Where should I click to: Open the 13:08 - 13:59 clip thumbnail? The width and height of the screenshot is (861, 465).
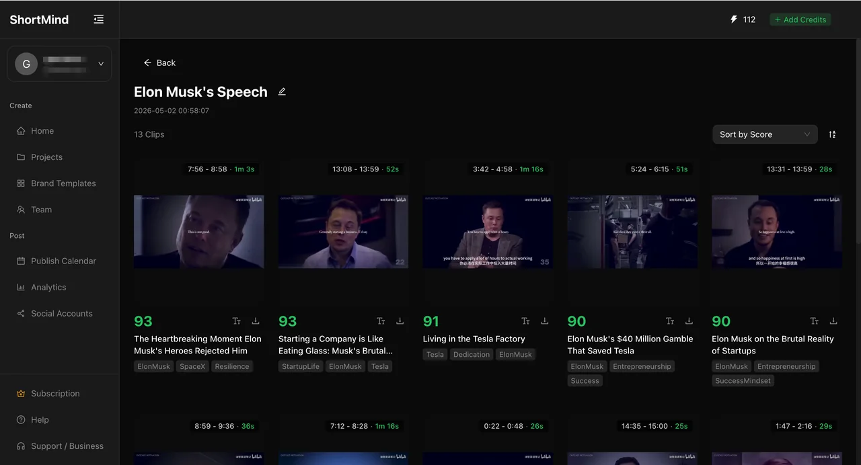tap(343, 232)
